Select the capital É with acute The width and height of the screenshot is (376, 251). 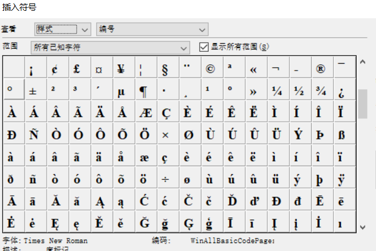(x=212, y=112)
